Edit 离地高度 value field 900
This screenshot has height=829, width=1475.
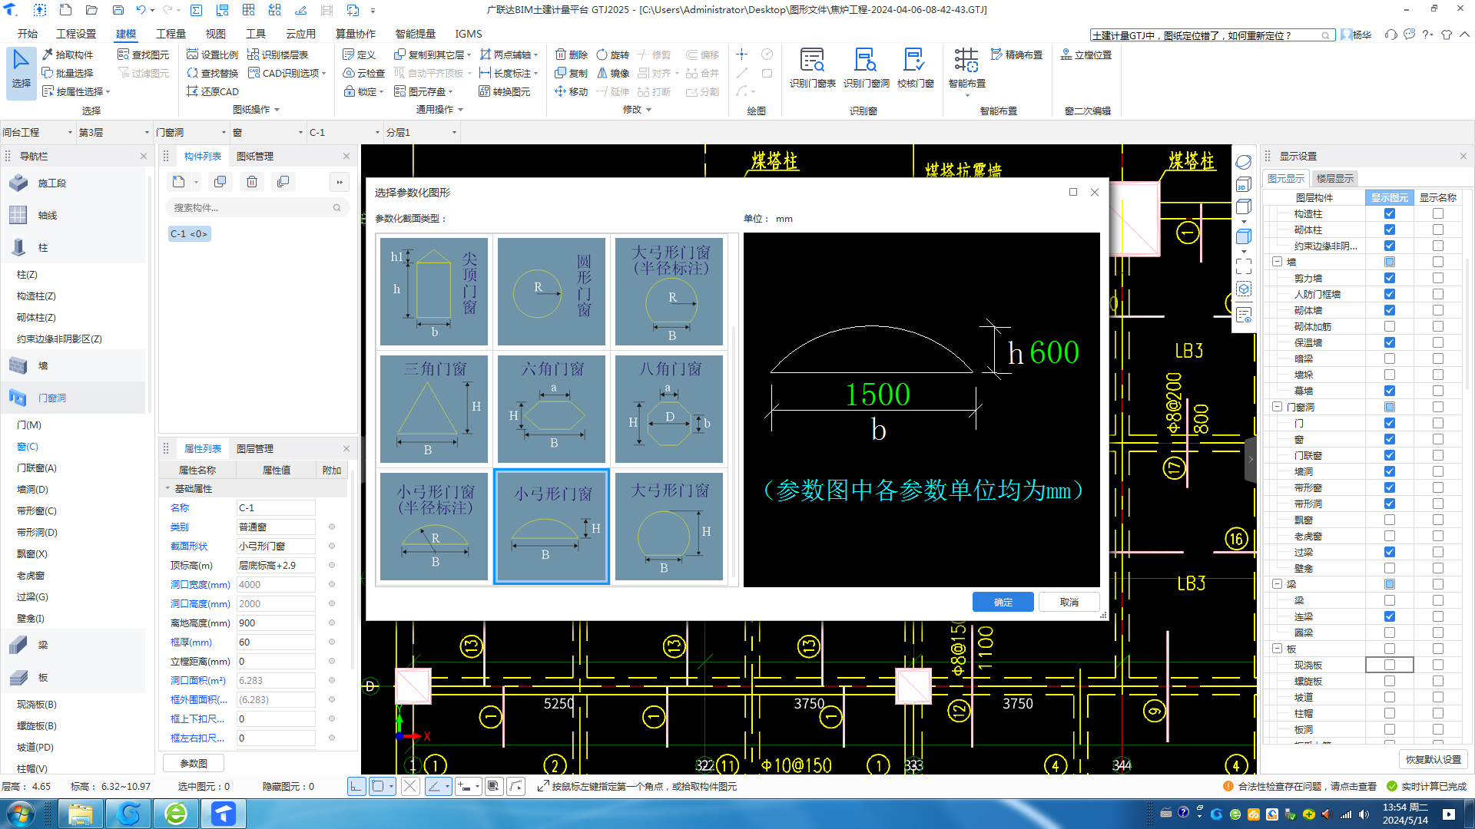pyautogui.click(x=276, y=623)
